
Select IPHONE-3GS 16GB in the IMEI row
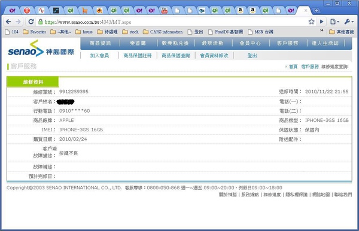pyautogui.click(x=81, y=130)
